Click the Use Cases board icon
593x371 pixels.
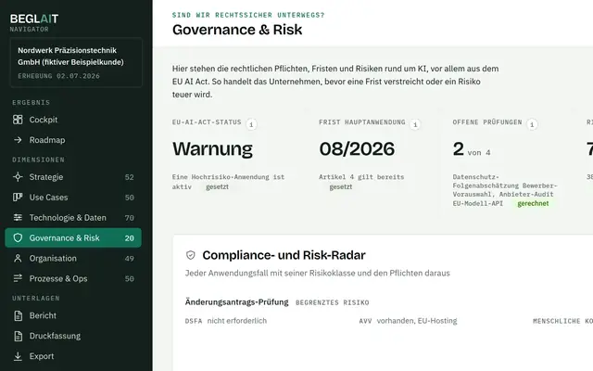click(18, 198)
